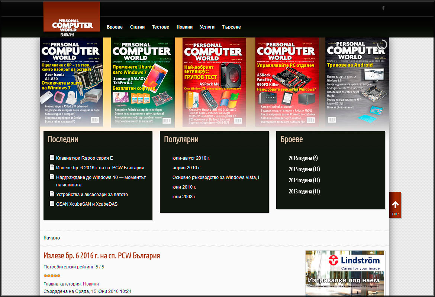The width and height of the screenshot is (435, 297).
Task: Read Надграждане до Windows 10 article
Action: [x=101, y=181]
